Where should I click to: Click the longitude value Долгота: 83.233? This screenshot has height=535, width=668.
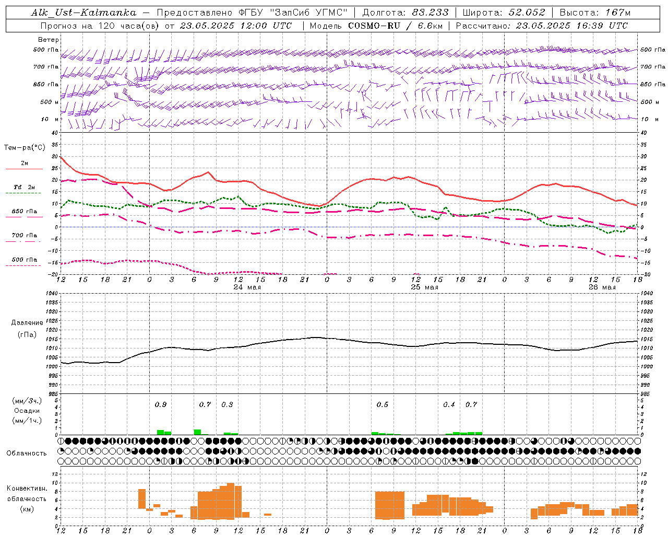pyautogui.click(x=405, y=13)
